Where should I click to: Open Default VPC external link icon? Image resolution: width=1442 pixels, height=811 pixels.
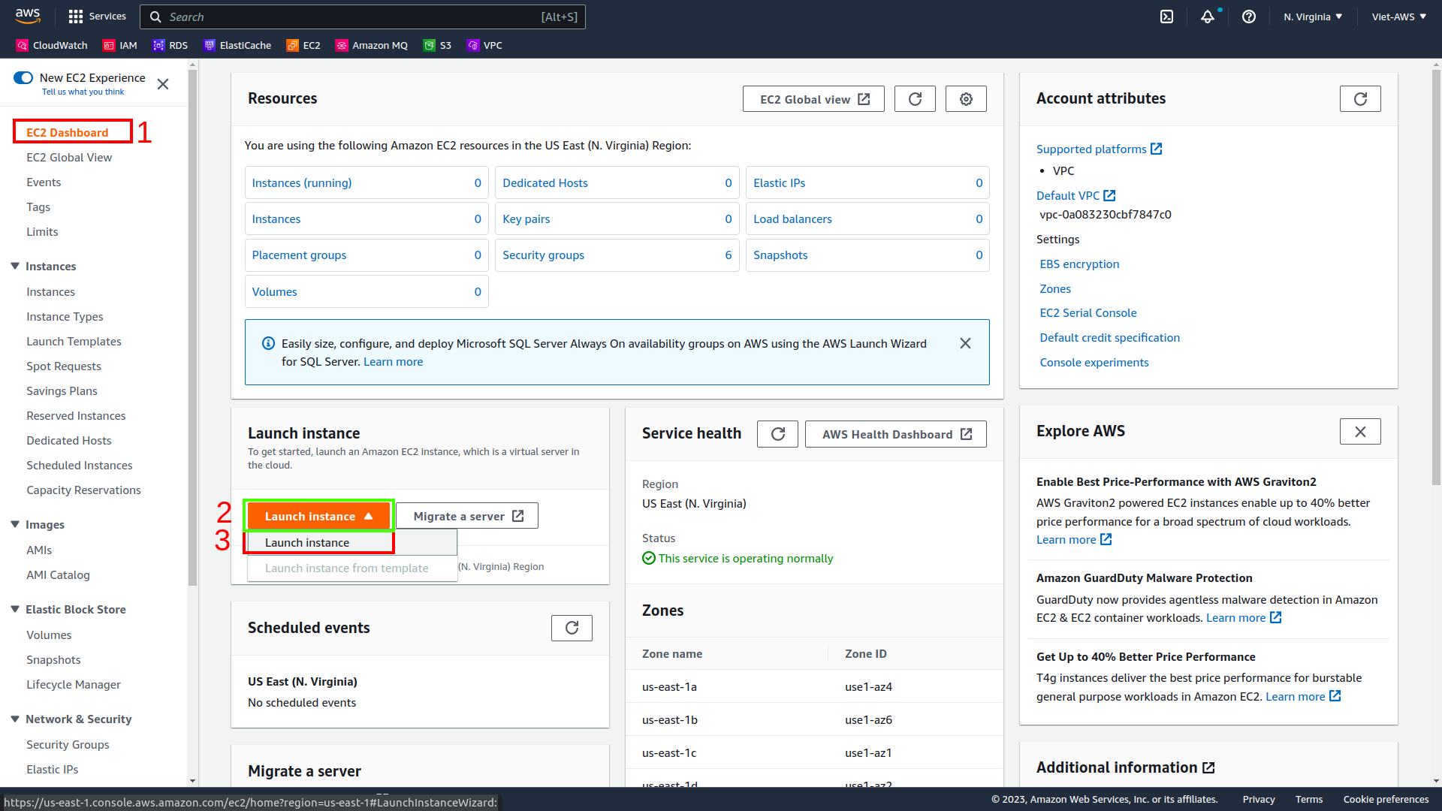coord(1109,195)
